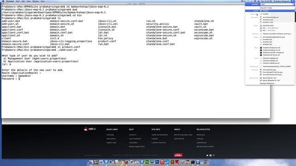
Task: Open the Calendar icon in the dock
Action: (x=137, y=162)
